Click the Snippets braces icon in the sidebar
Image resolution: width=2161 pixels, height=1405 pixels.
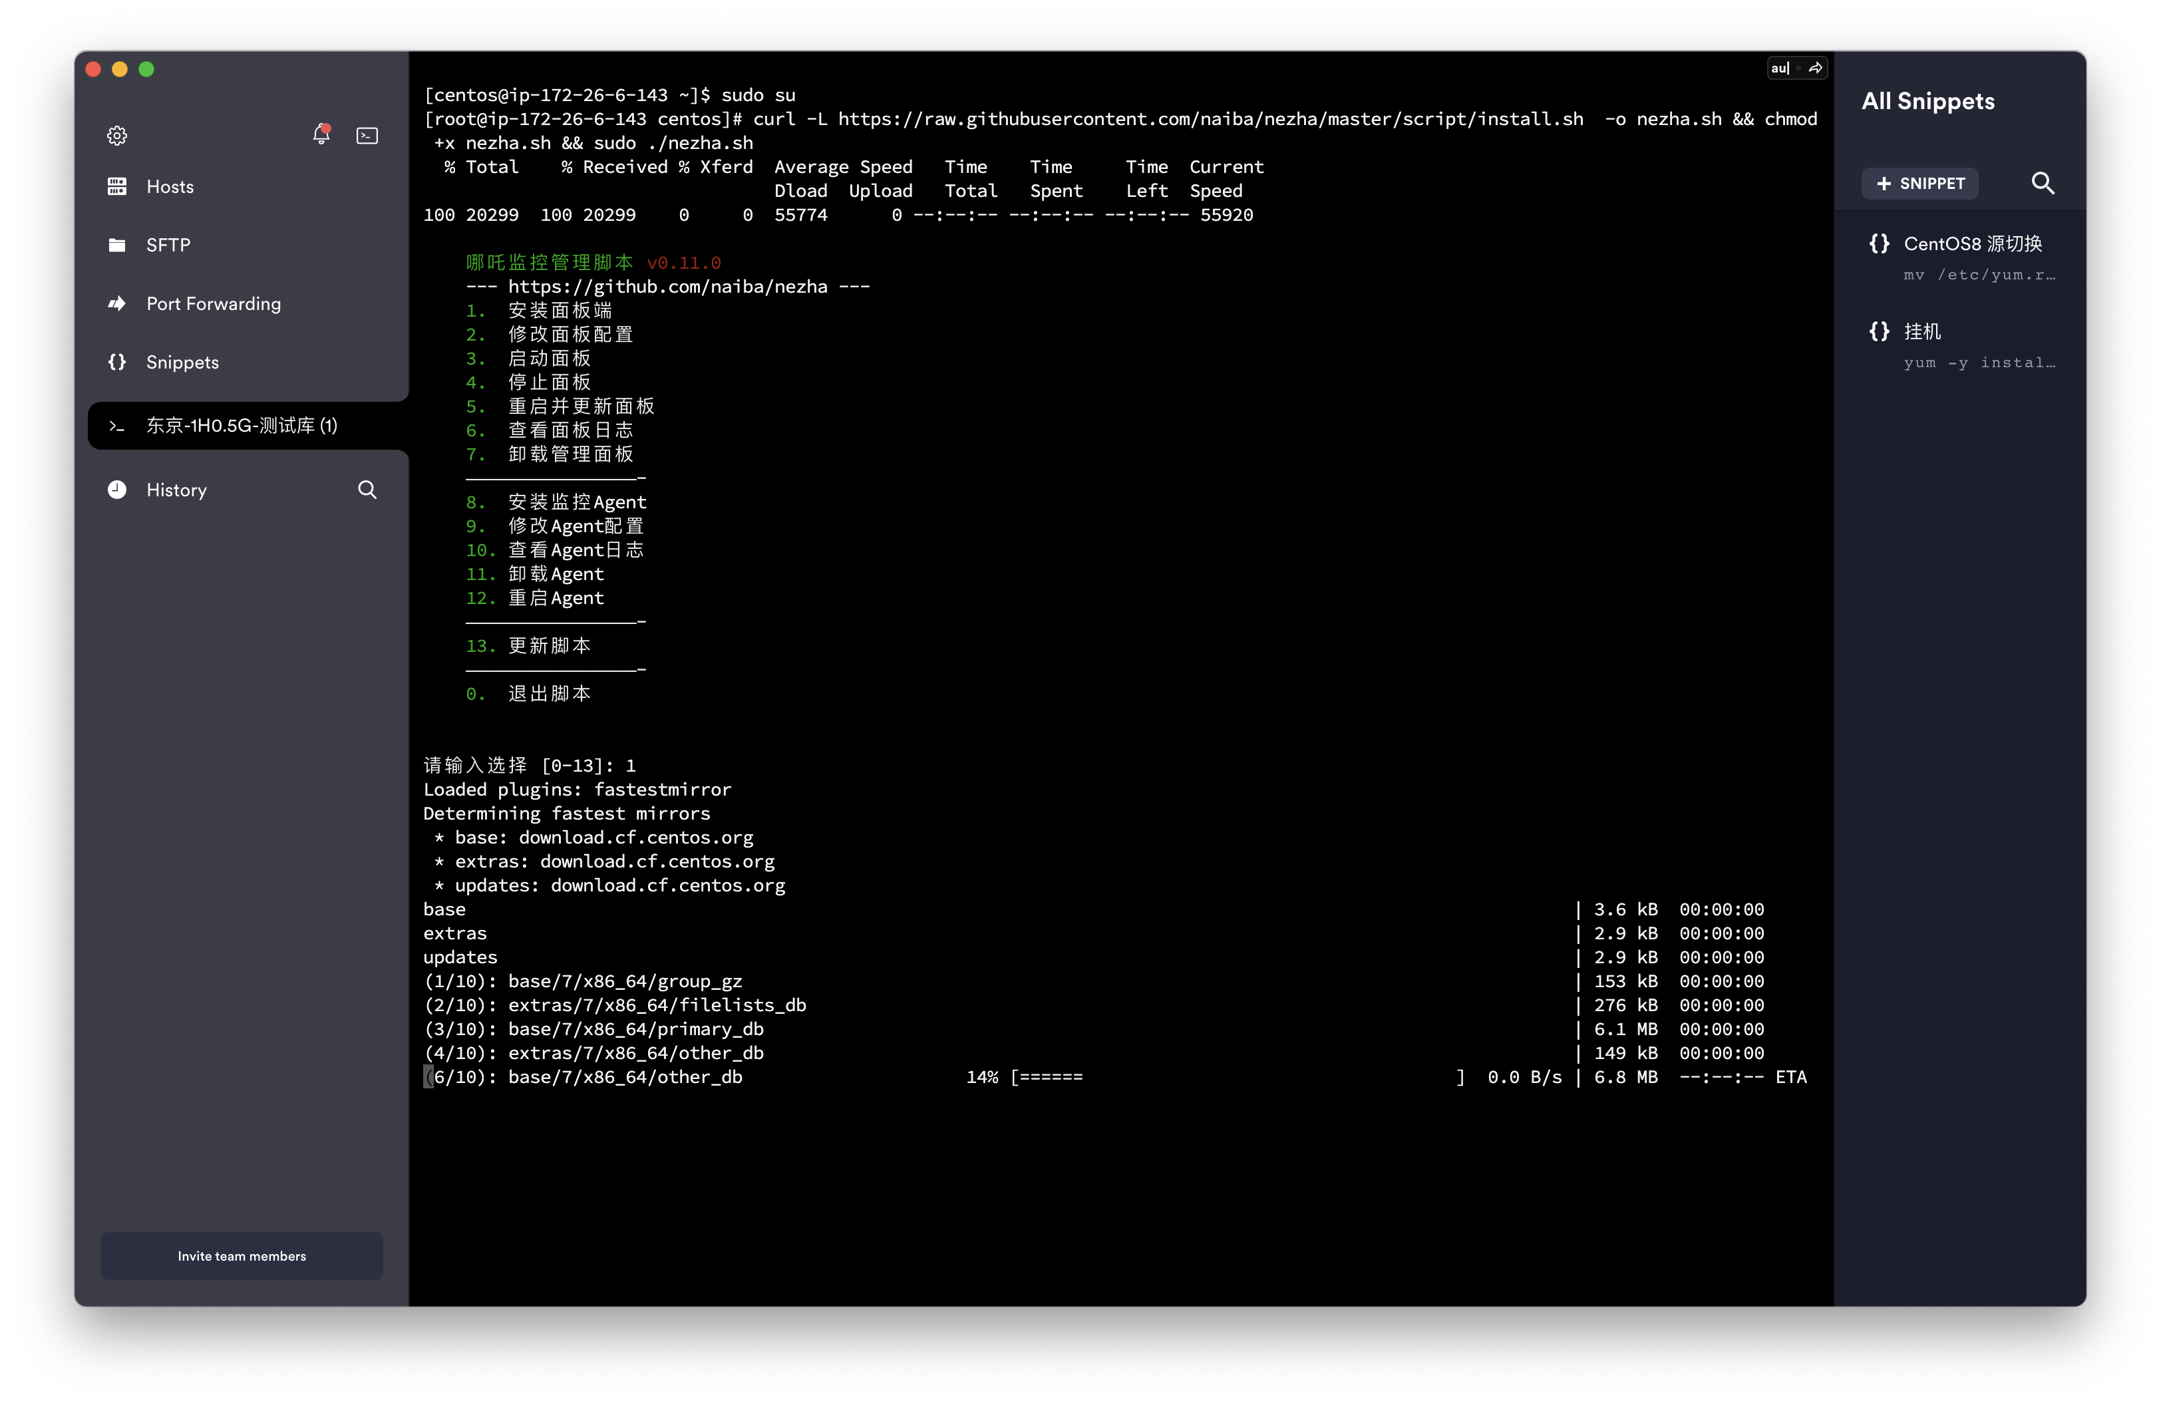(117, 362)
